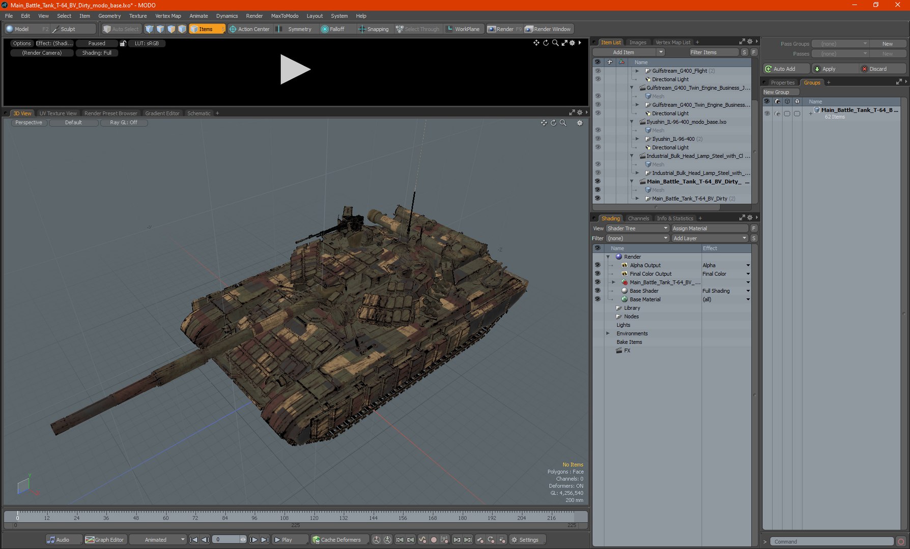Select Items selection mode
The width and height of the screenshot is (910, 549).
tap(206, 29)
